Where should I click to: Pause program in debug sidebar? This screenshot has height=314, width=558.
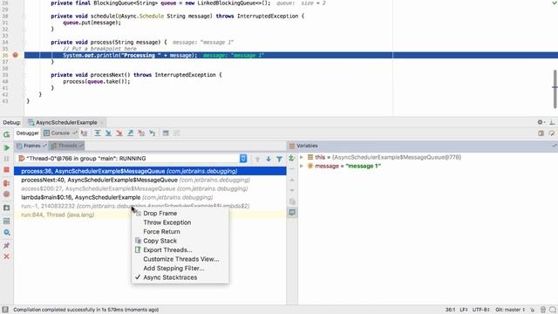point(6,159)
